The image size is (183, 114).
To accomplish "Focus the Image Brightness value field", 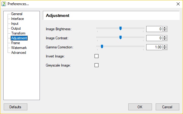I will (x=154, y=29).
